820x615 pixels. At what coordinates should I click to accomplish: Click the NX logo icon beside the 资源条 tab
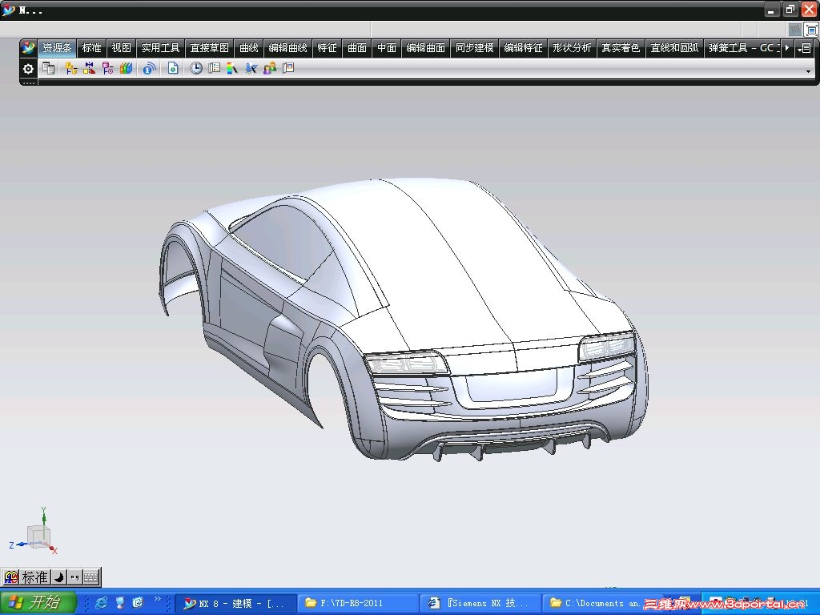pyautogui.click(x=28, y=48)
